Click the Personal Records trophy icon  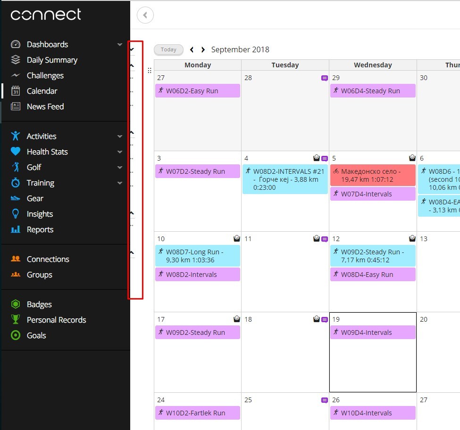tap(16, 320)
